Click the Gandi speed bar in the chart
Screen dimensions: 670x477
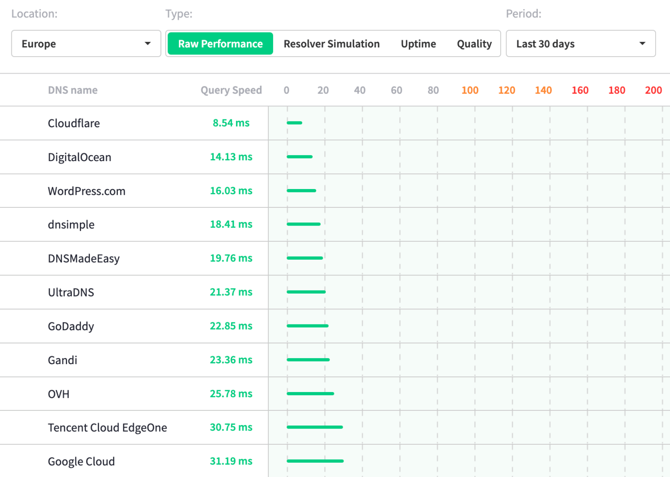point(308,360)
